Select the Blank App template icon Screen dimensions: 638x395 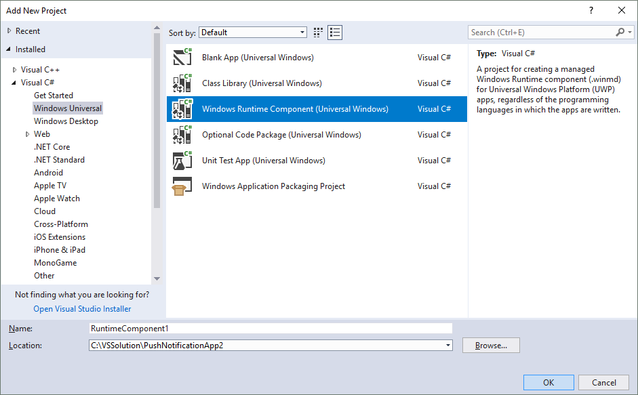(x=182, y=58)
